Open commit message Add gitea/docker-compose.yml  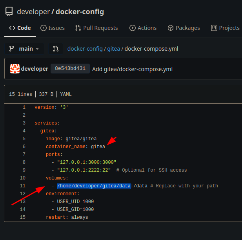pos(132,69)
